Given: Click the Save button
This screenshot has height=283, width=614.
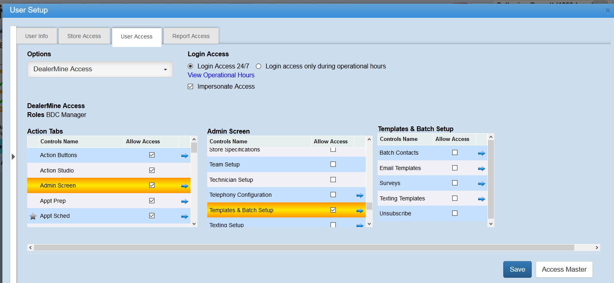Looking at the screenshot, I should point(517,269).
